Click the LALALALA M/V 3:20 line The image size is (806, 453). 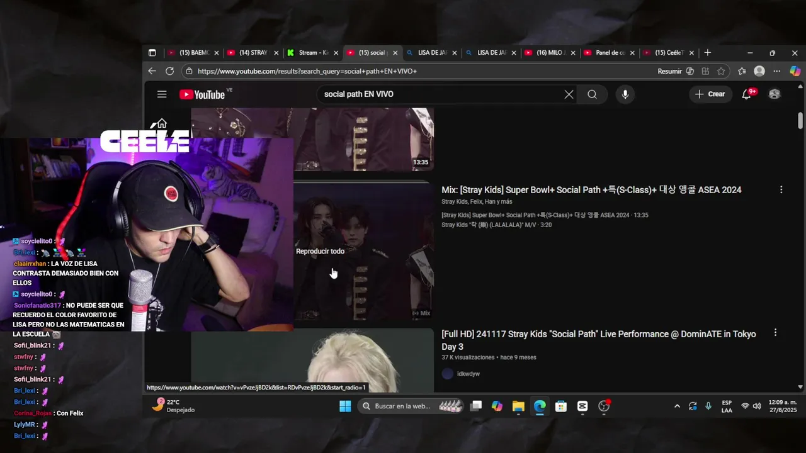pos(497,225)
